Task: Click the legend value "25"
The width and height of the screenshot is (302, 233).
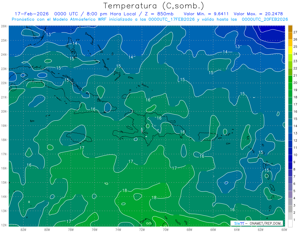Action: [x=295, y=46]
